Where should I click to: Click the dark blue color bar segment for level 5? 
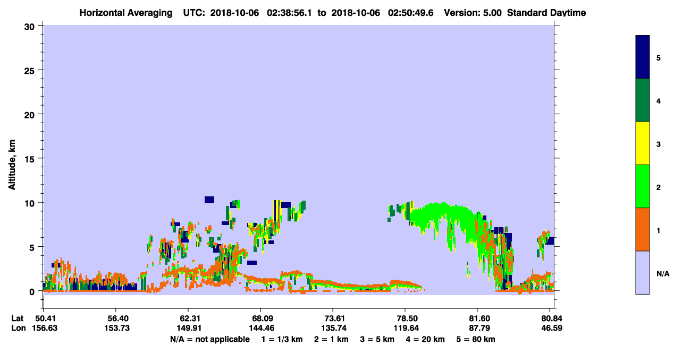point(643,57)
